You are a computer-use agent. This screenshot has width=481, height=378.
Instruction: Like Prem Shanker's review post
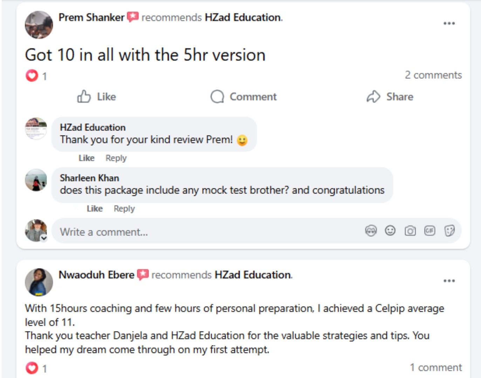[97, 97]
